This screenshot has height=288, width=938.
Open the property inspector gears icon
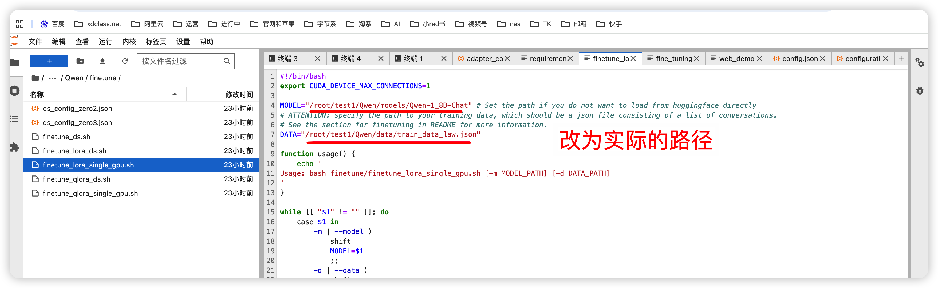[x=920, y=63]
